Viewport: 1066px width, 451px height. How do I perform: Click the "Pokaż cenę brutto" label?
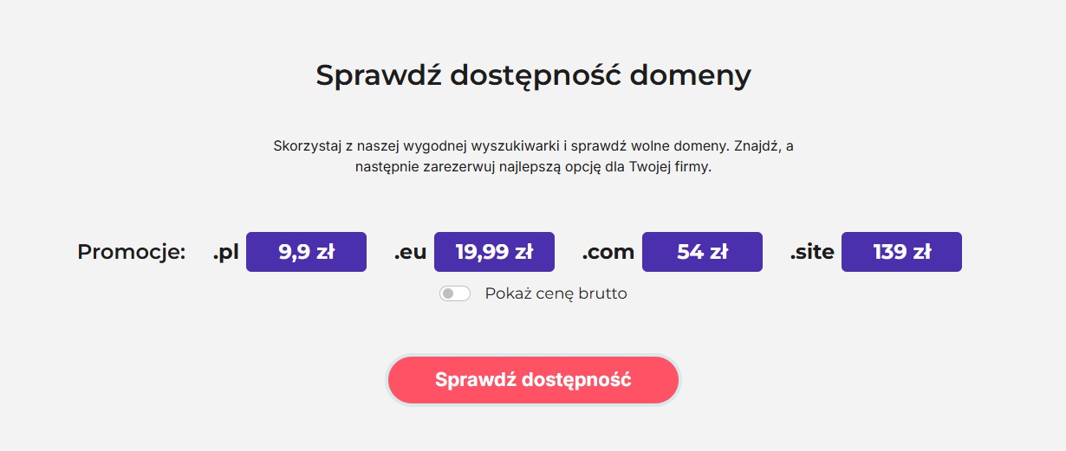[556, 293]
